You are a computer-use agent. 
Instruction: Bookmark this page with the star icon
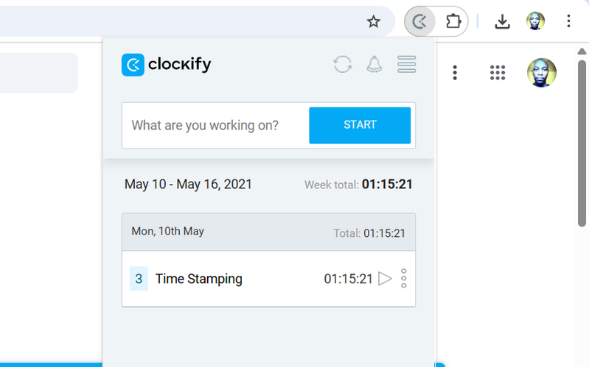374,21
